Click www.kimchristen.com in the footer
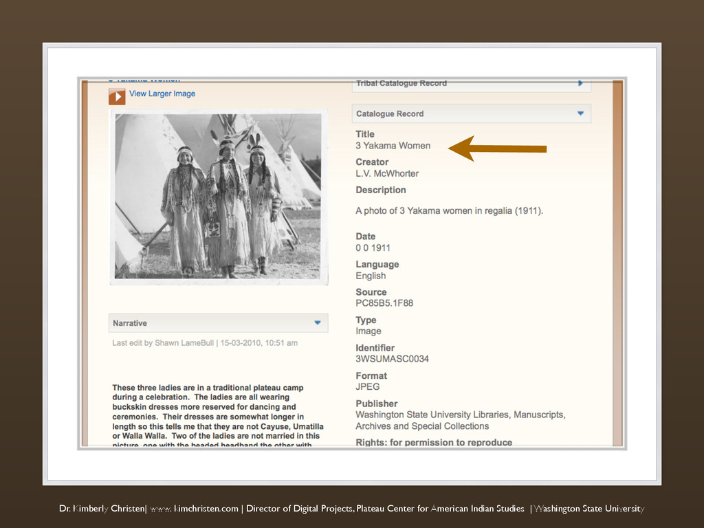Screen dimensions: 704x528 tap(193, 509)
